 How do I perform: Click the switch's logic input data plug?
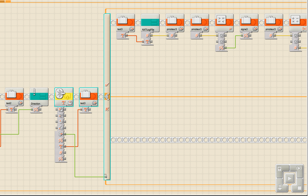(106, 177)
